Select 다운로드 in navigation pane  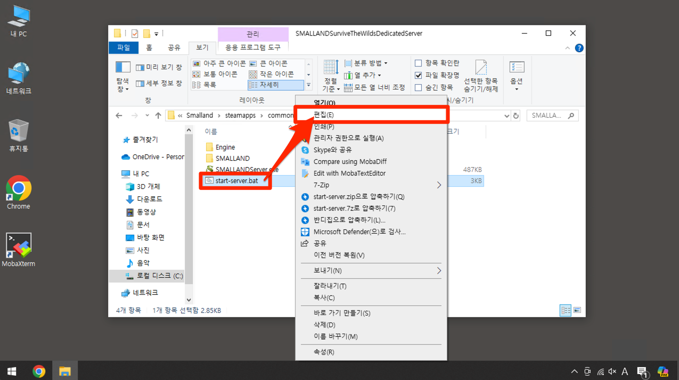coord(144,199)
